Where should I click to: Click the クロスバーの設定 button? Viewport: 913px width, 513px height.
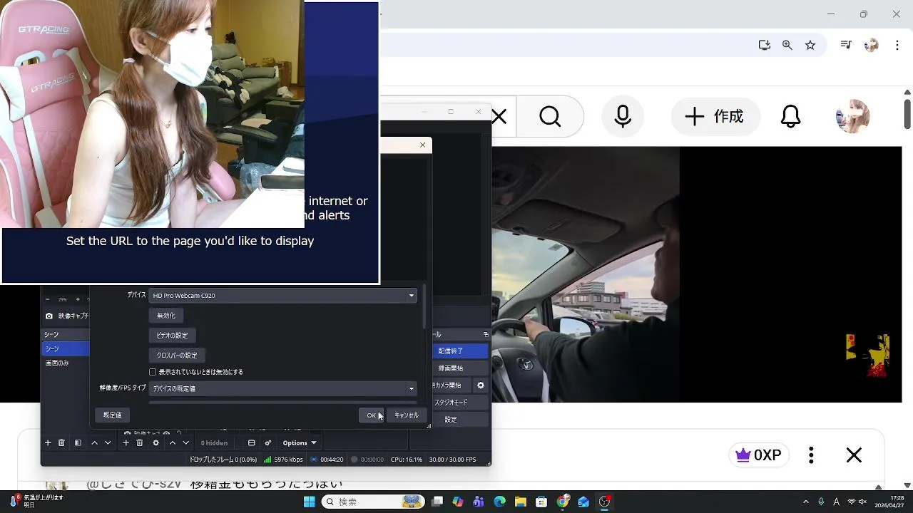click(177, 355)
